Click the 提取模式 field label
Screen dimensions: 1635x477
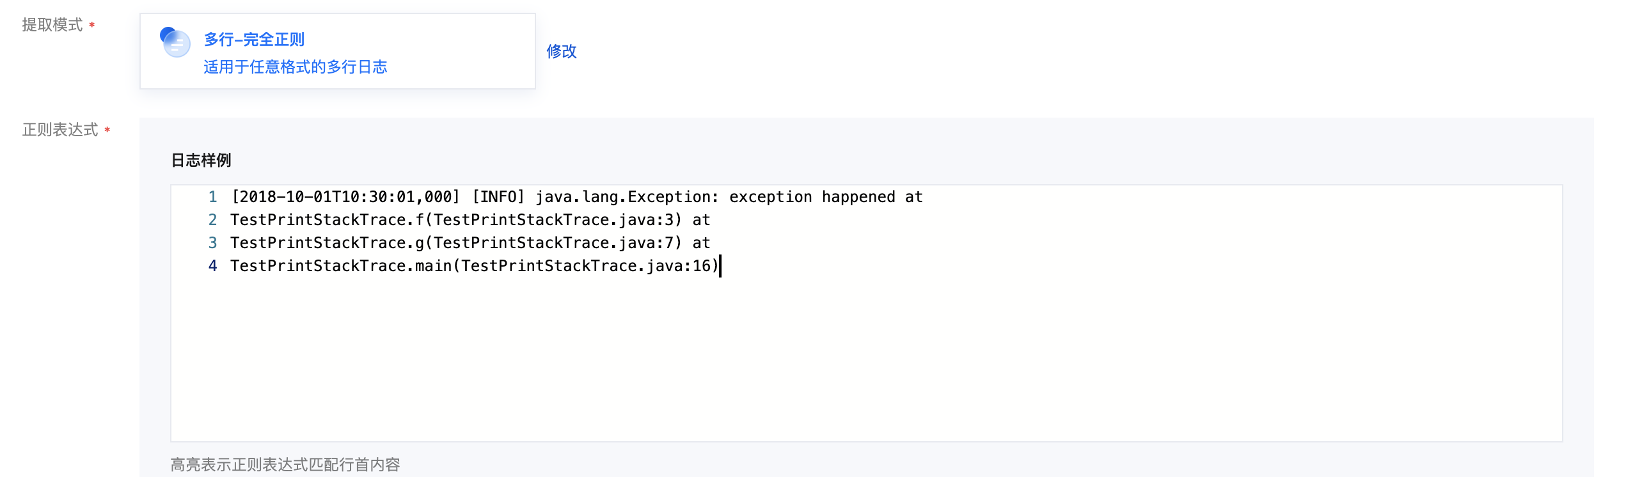coord(52,25)
